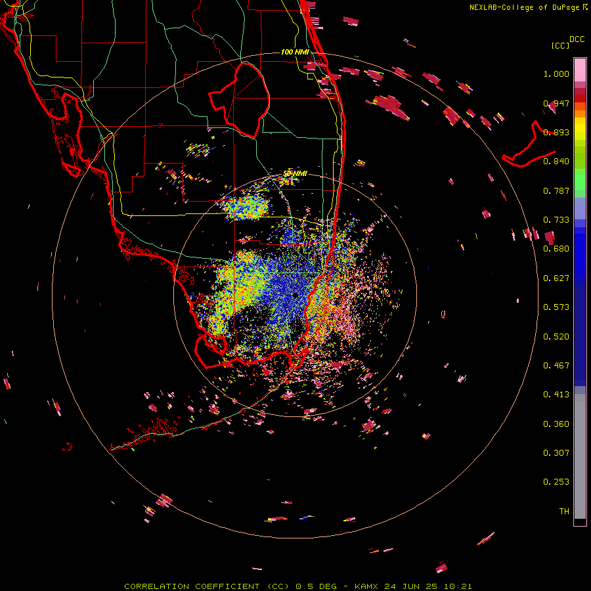Click the 0.253 scale value
Viewport: 591px width, 591px height.
pos(556,482)
